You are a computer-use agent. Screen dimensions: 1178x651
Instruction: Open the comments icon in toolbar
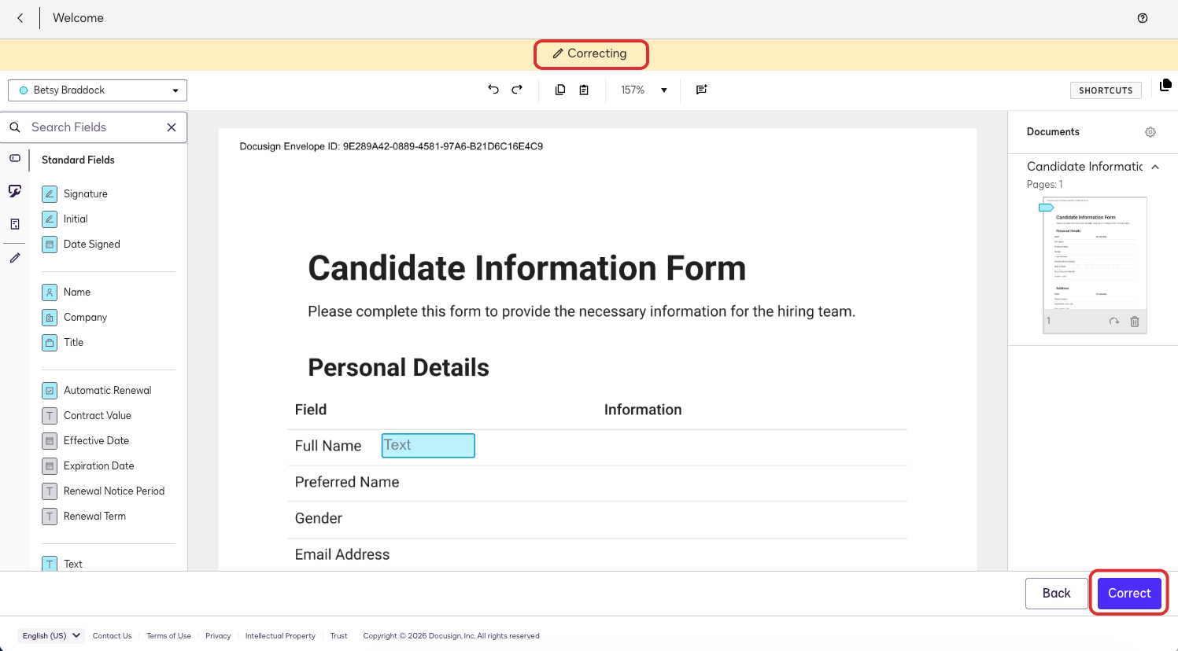[x=702, y=90]
